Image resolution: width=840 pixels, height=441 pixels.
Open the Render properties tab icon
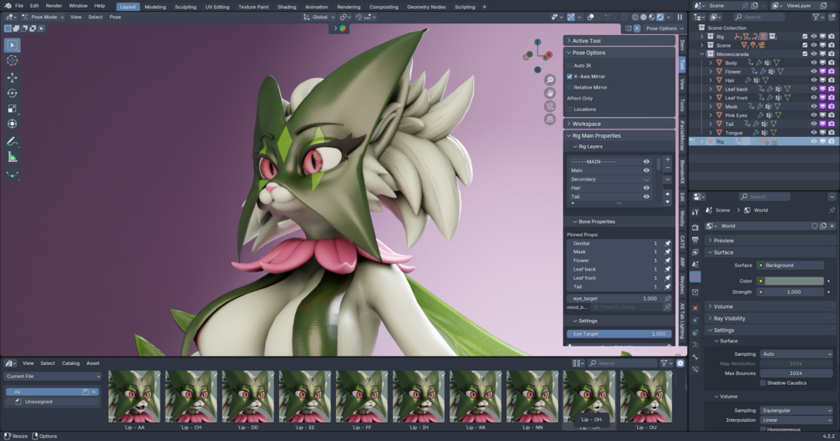tap(695, 227)
